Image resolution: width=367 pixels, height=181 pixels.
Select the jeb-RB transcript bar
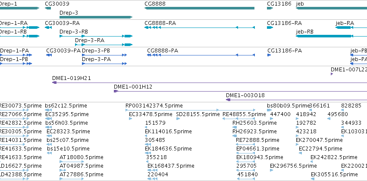[332, 36]
